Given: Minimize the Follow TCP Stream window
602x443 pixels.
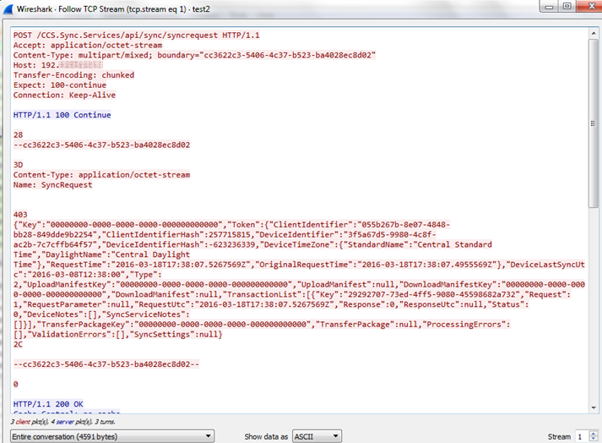Looking at the screenshot, I should (x=549, y=6).
